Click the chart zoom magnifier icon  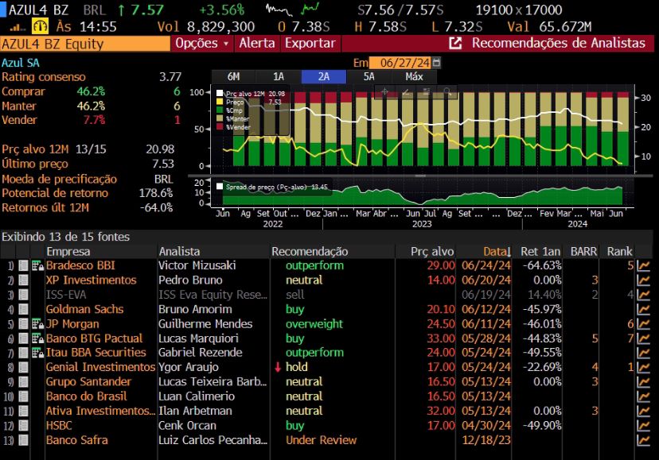point(447,91)
